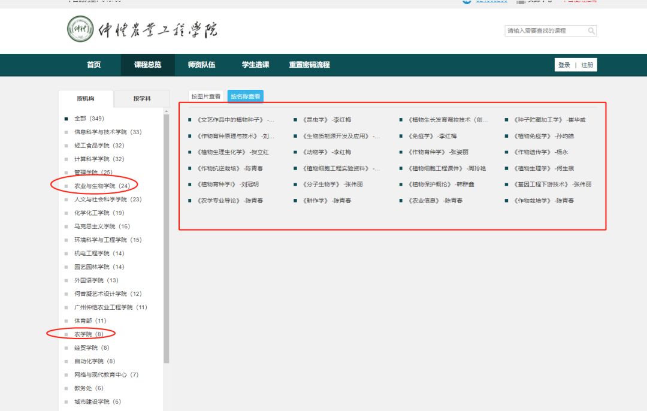Switch to 按图片查看 view mode
This screenshot has height=411, width=647.
tap(206, 96)
